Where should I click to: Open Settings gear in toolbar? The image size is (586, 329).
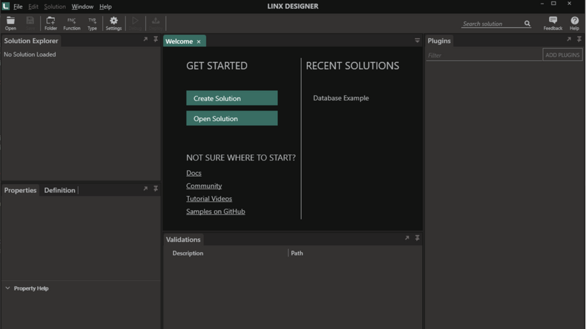(x=114, y=23)
